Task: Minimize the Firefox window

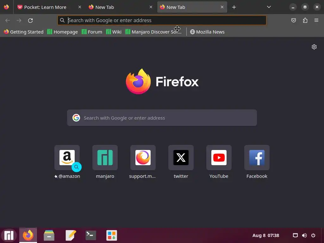Action: pyautogui.click(x=293, y=7)
